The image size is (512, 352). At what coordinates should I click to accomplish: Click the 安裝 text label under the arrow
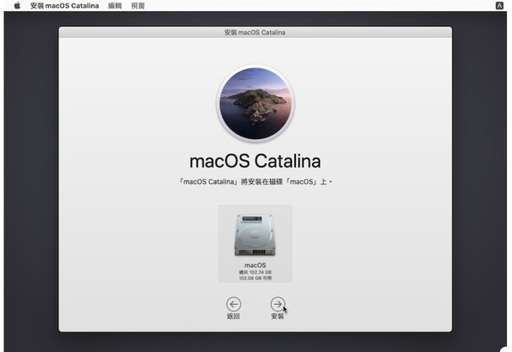pyautogui.click(x=278, y=317)
